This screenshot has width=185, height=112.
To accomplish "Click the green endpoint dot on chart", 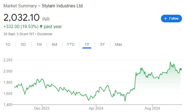I will (x=181, y=69).
